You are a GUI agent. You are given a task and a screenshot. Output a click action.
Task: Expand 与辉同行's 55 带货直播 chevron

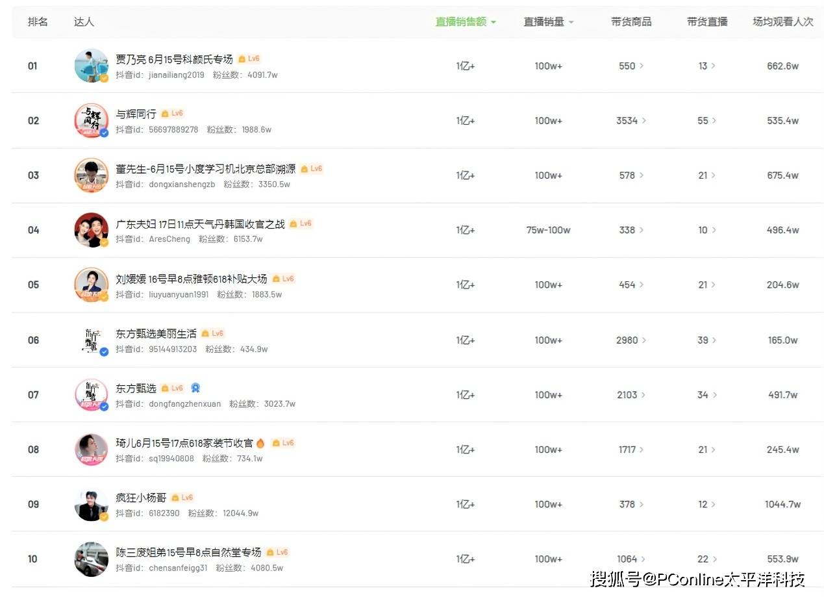click(x=714, y=121)
